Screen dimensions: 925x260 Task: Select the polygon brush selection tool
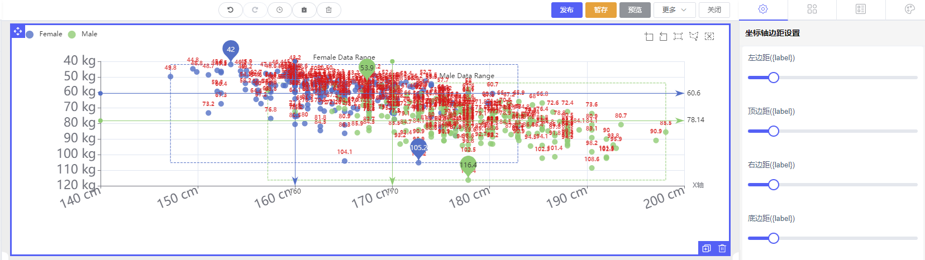[x=694, y=36]
